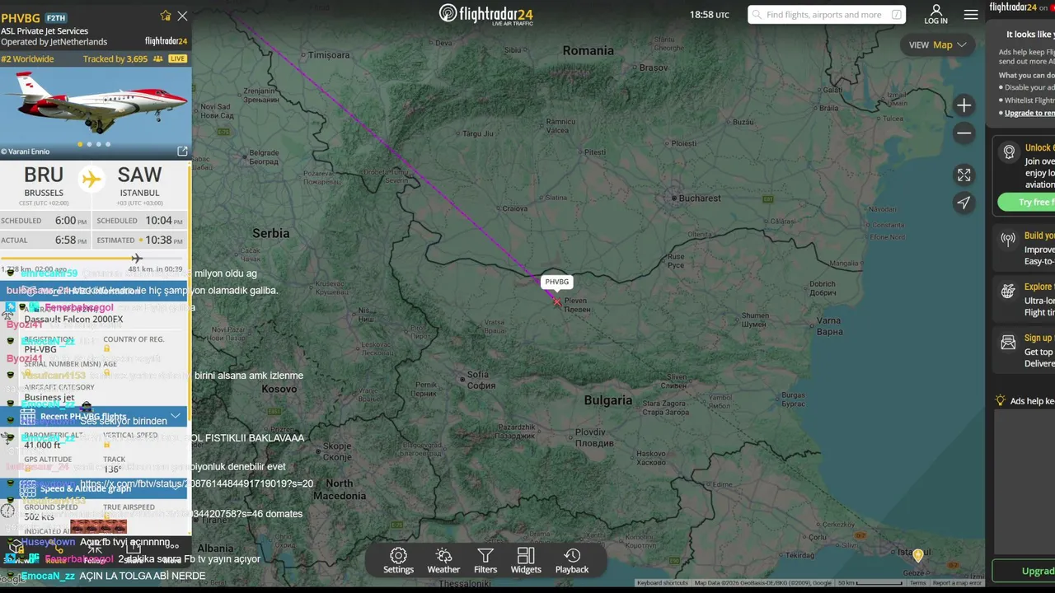Image resolution: width=1055 pixels, height=593 pixels.
Task: Open the Keyboard shortcuts map link
Action: coord(663,583)
